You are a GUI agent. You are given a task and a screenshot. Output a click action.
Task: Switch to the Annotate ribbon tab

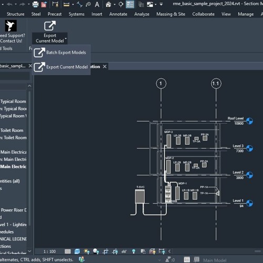coord(118,14)
